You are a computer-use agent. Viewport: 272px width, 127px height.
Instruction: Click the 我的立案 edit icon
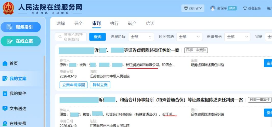(5, 78)
